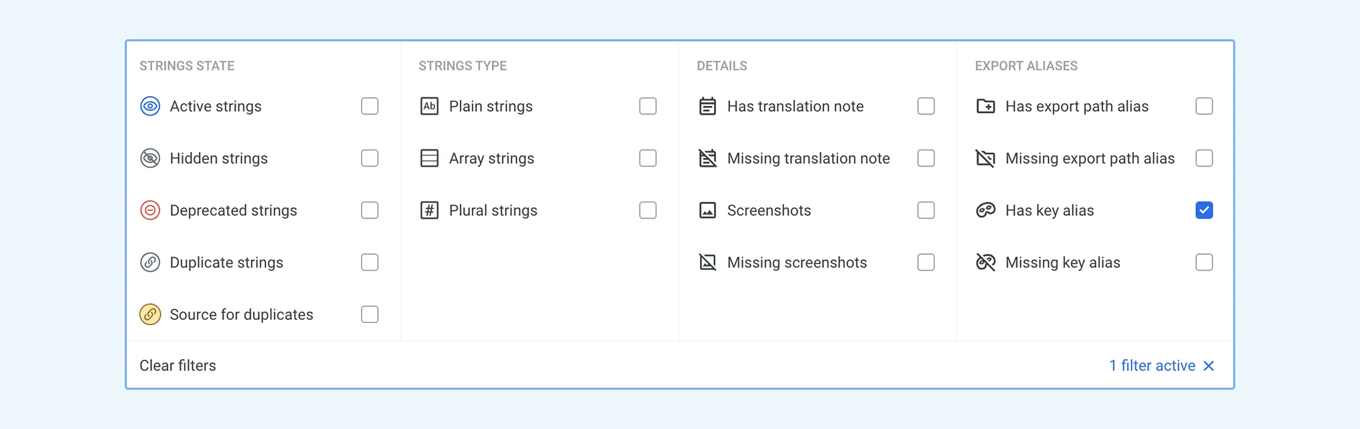Click the Plural strings hash icon

click(429, 211)
